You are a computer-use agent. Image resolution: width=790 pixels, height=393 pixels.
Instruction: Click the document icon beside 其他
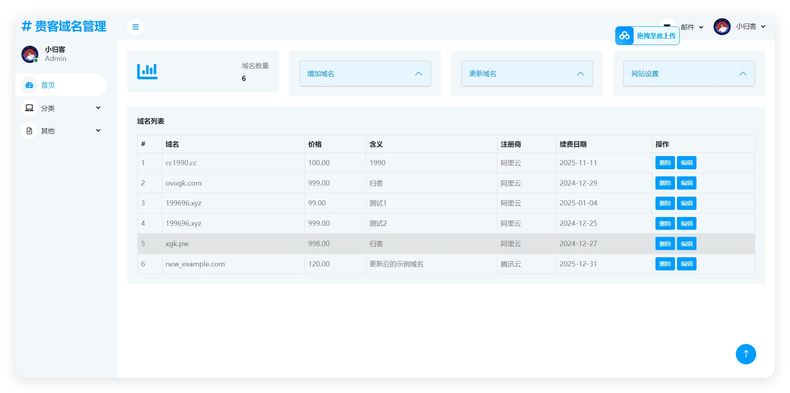point(29,131)
